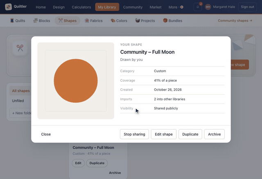Image resolution: width=262 pixels, height=179 pixels.
Task: Switch to the Projects tab
Action: (145, 21)
